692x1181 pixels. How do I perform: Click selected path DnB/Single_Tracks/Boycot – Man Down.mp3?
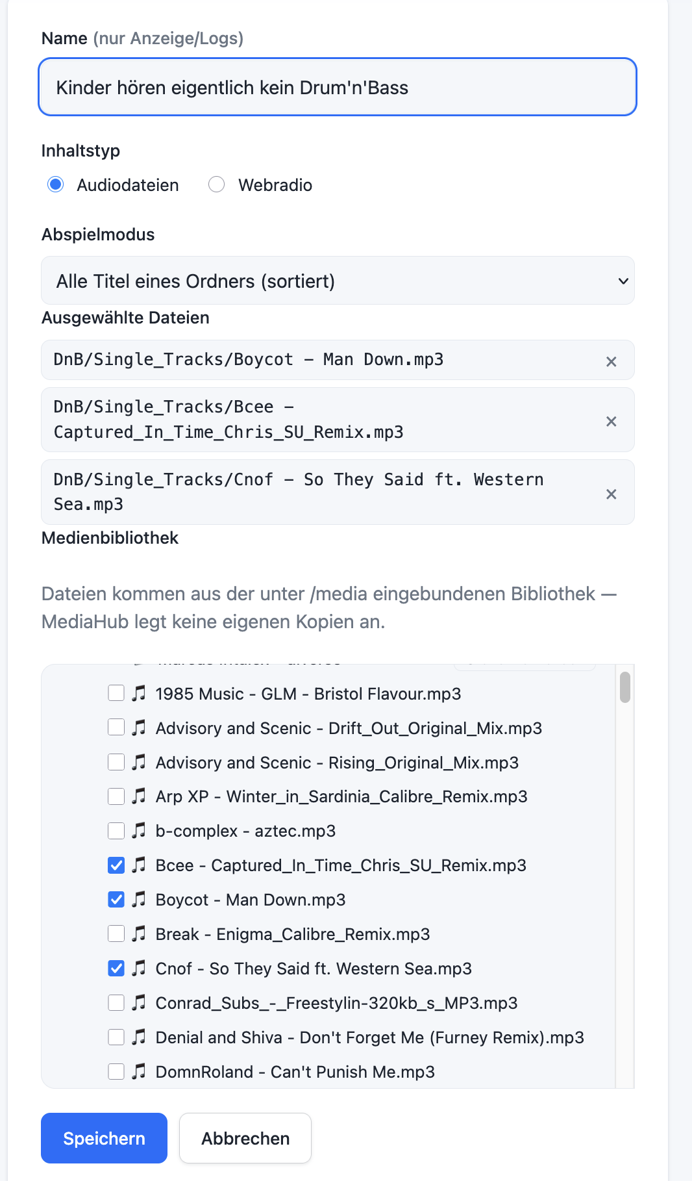point(249,359)
